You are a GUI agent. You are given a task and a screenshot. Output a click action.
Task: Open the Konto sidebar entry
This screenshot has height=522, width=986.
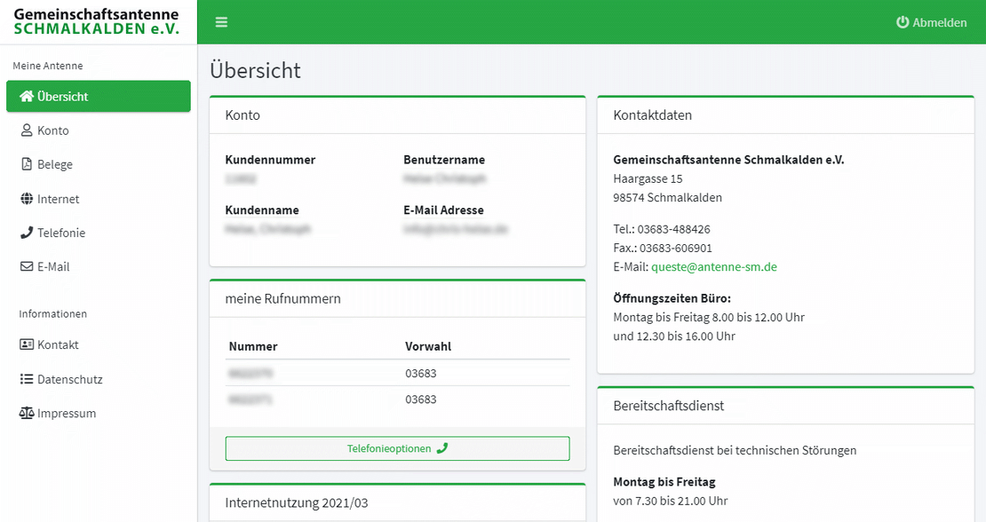click(98, 130)
